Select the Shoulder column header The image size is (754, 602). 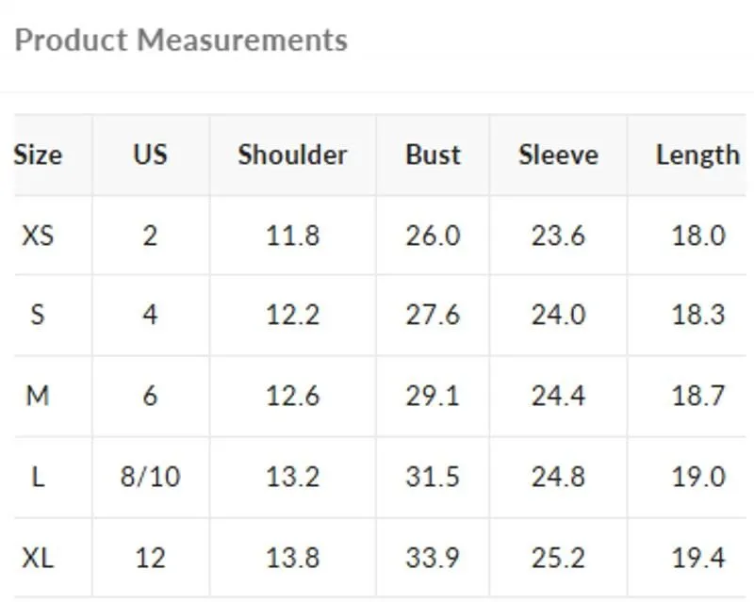(x=292, y=155)
